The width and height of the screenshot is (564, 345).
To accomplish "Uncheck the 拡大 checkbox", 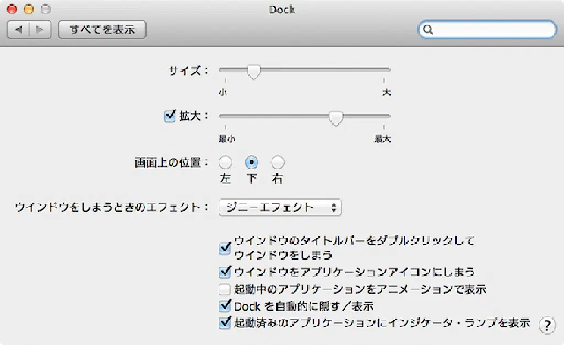I will (x=170, y=116).
